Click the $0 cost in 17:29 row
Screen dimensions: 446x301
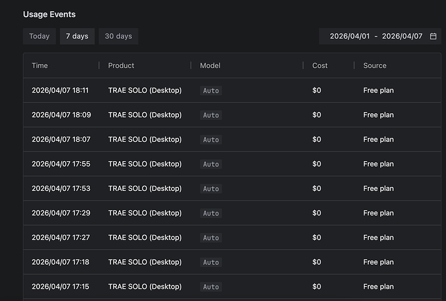(317, 213)
